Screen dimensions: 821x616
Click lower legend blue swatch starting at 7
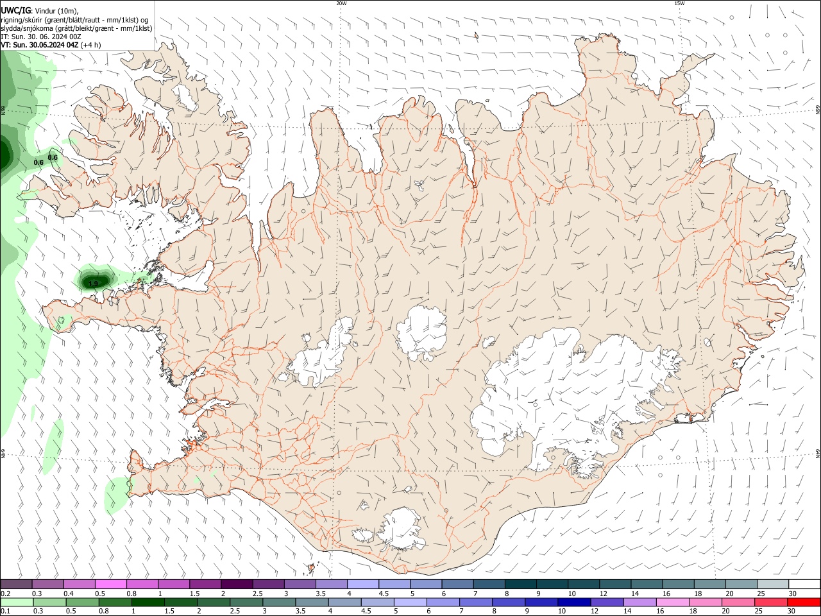click(x=475, y=603)
